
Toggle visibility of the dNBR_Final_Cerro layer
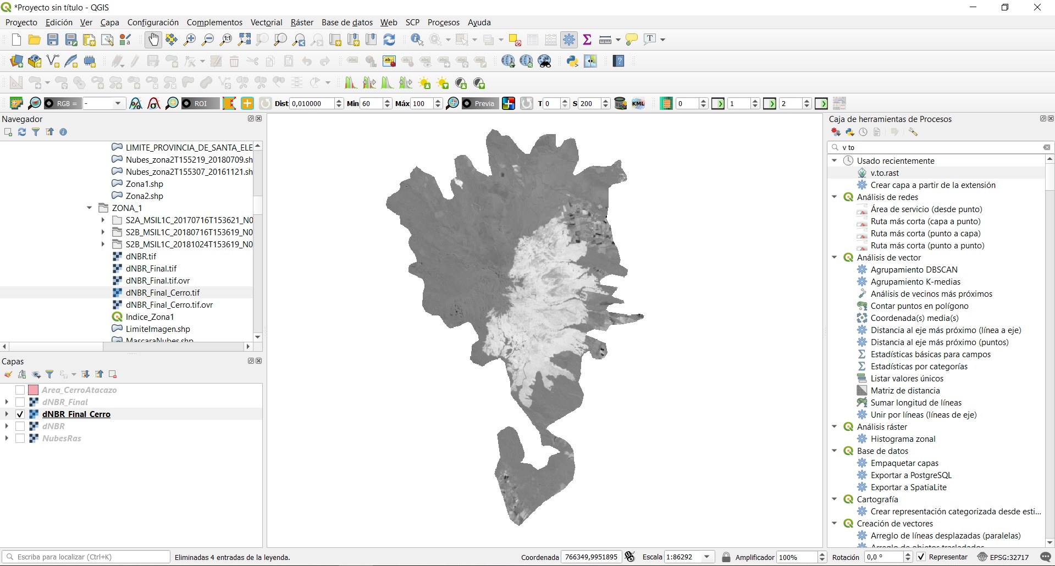point(20,414)
